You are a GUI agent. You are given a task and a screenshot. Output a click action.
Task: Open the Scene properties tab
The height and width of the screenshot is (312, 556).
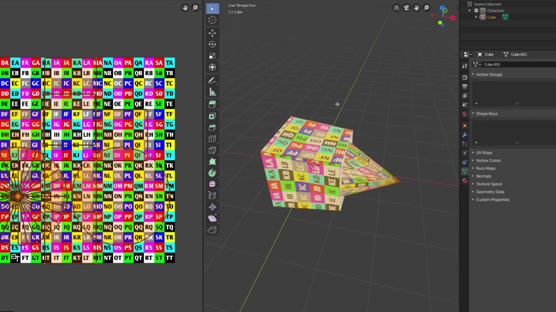pos(465,105)
